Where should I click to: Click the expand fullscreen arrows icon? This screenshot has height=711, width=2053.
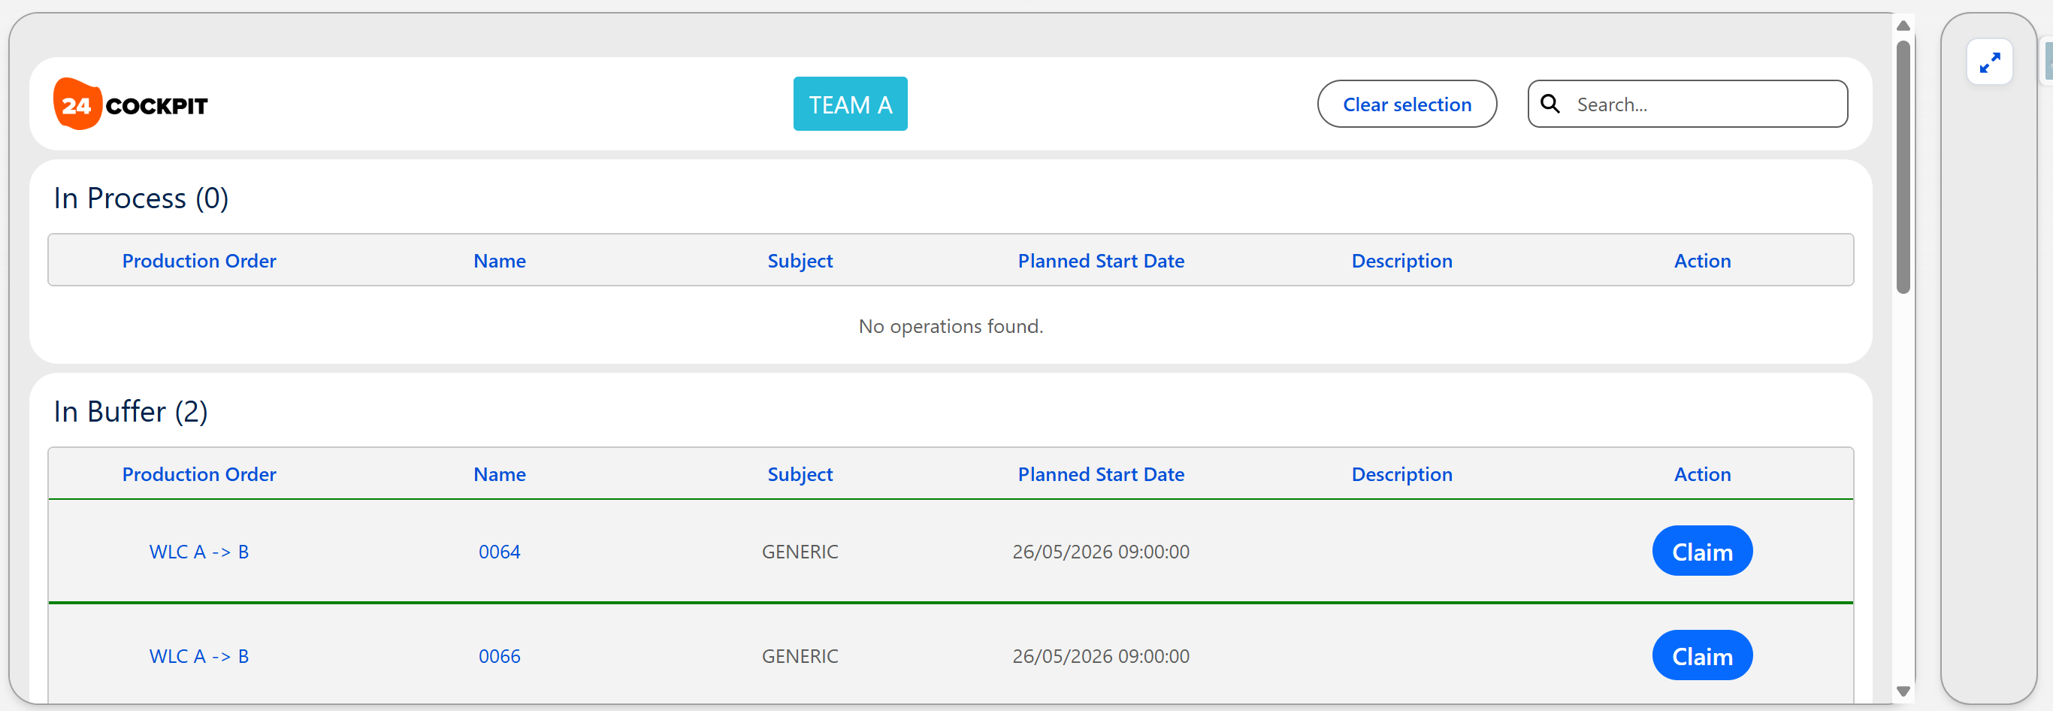[1989, 62]
